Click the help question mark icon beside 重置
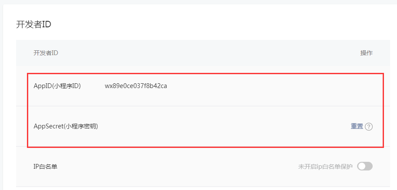Image resolution: width=397 pixels, height=190 pixels. coord(369,127)
